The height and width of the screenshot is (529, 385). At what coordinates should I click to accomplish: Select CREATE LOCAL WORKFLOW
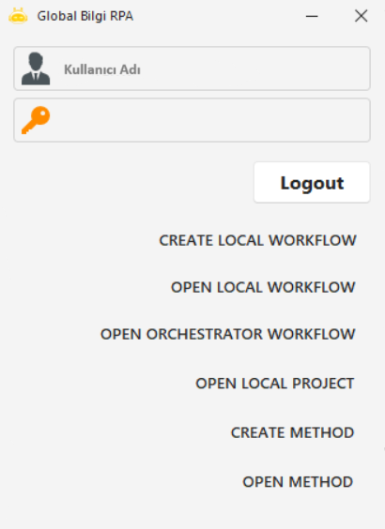[x=257, y=240]
